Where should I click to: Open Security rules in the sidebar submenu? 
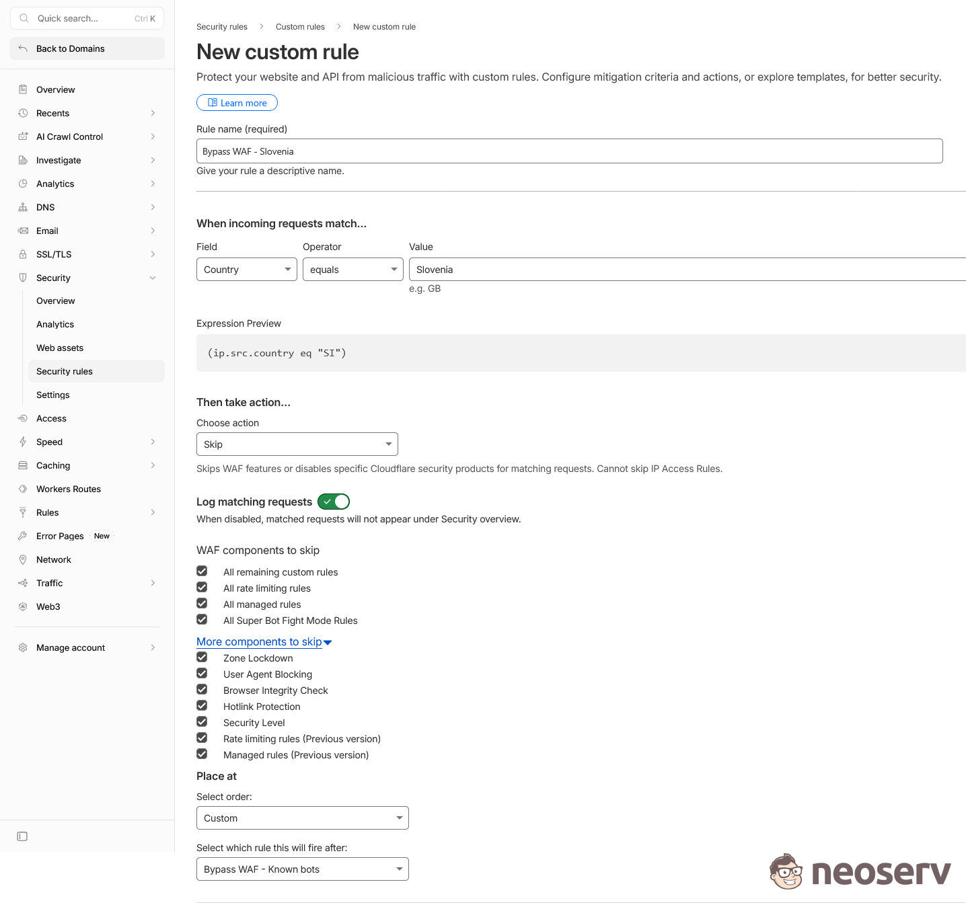click(x=96, y=371)
